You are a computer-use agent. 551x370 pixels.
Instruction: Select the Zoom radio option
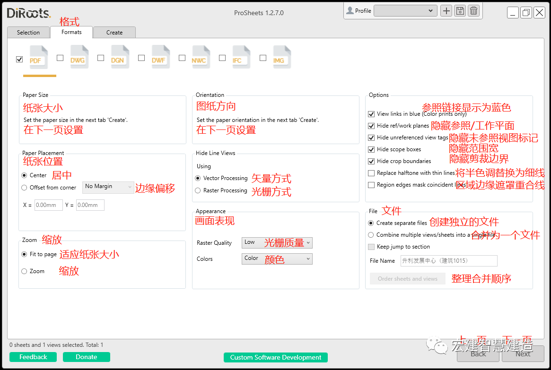tap(24, 271)
